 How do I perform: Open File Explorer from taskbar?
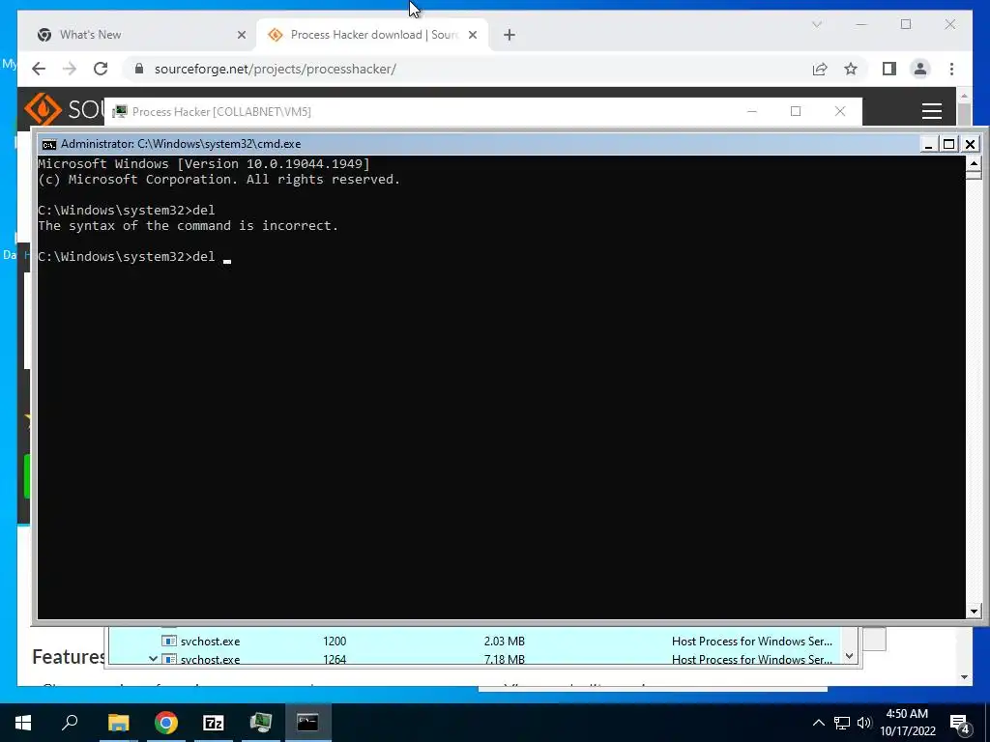(x=118, y=723)
